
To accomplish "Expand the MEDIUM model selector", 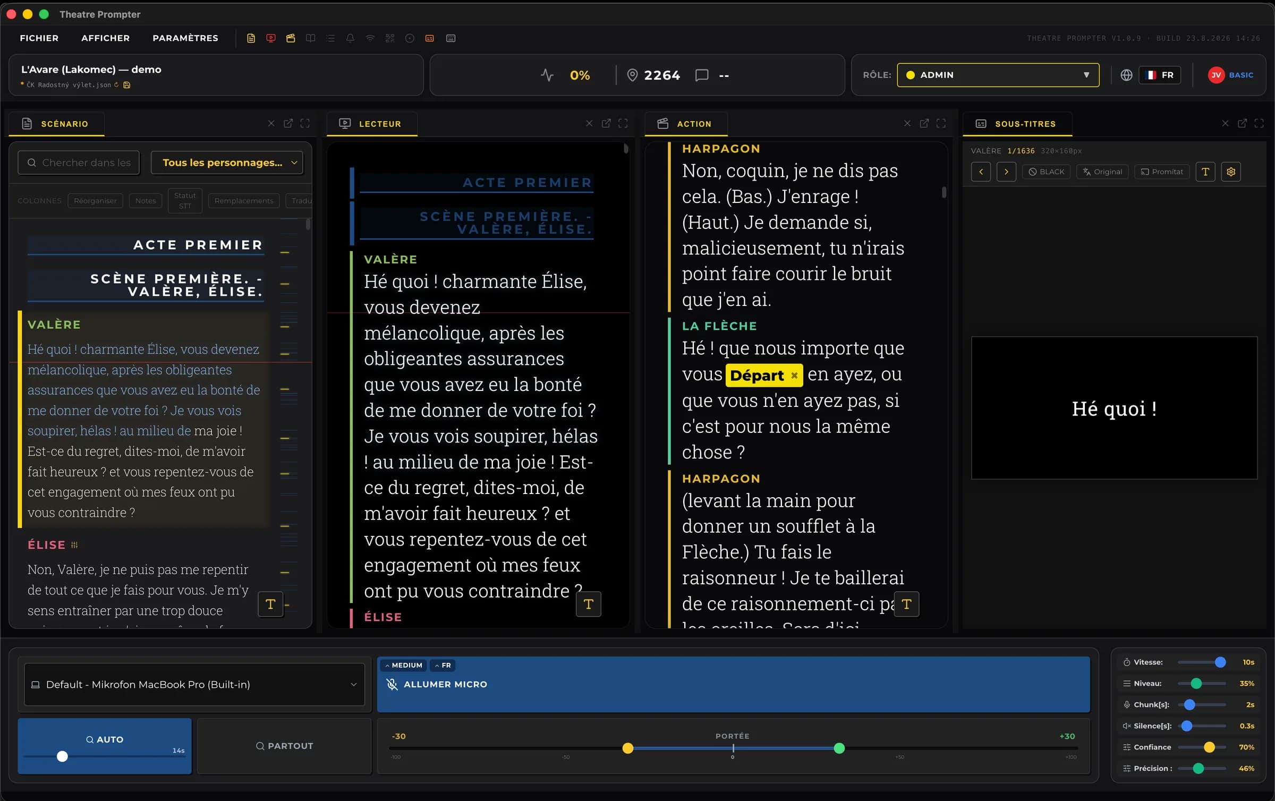I will click(x=404, y=665).
